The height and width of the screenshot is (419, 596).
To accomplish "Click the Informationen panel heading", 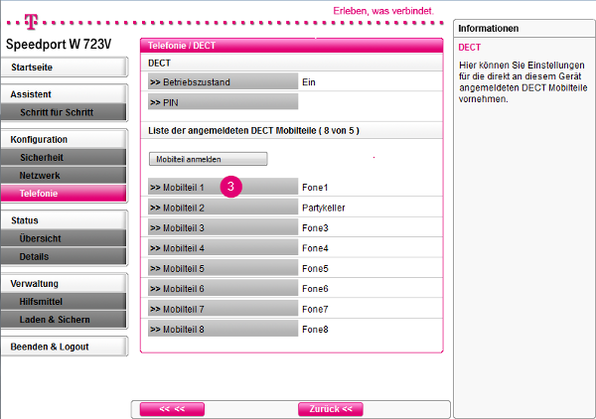I will [x=488, y=29].
